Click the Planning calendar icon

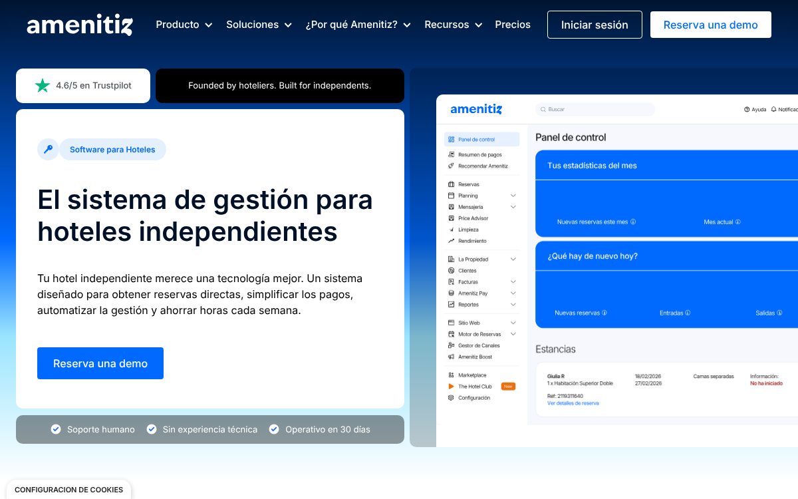pos(452,196)
